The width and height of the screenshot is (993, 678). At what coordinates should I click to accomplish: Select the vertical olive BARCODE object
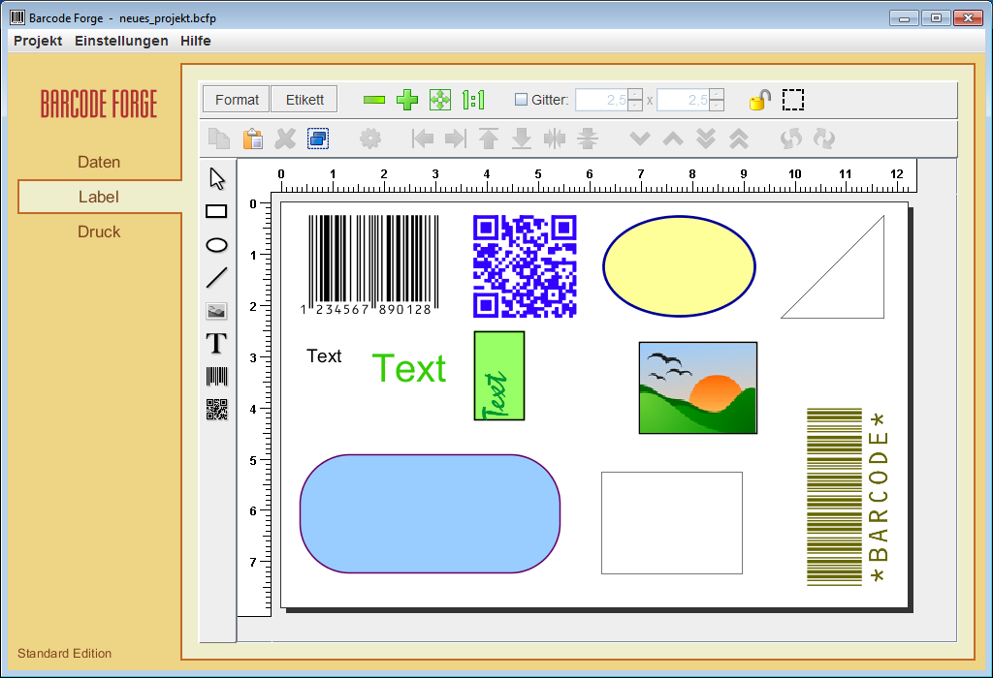pyautogui.click(x=848, y=497)
